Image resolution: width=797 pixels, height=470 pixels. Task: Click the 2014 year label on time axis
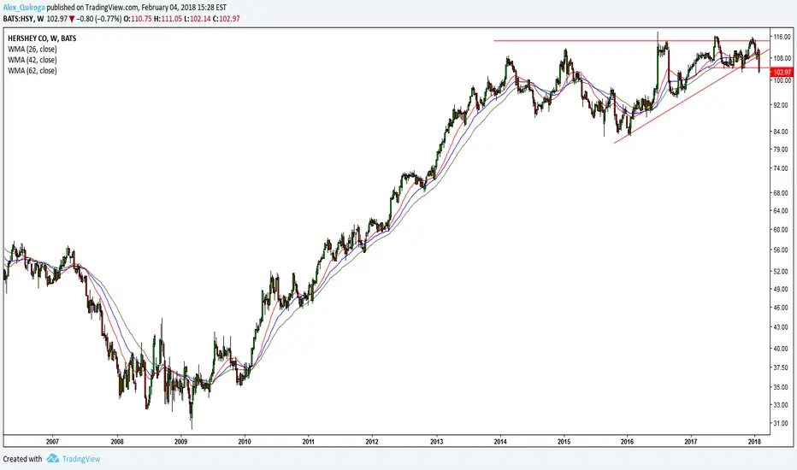[500, 442]
